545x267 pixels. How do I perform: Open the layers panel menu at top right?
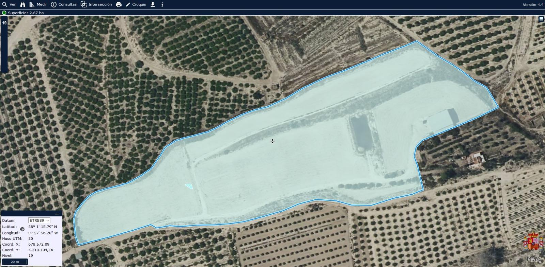click(541, 19)
